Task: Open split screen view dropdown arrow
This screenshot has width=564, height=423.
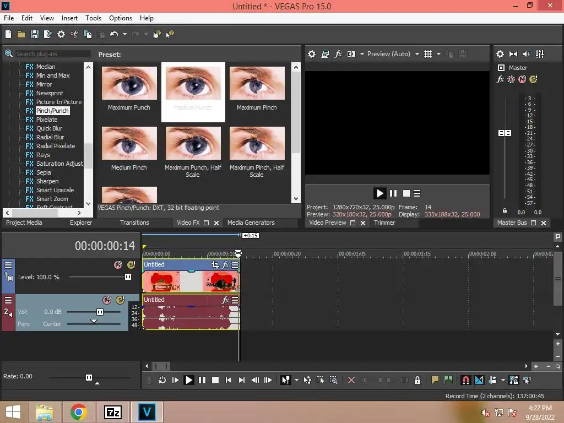Action: pos(362,54)
